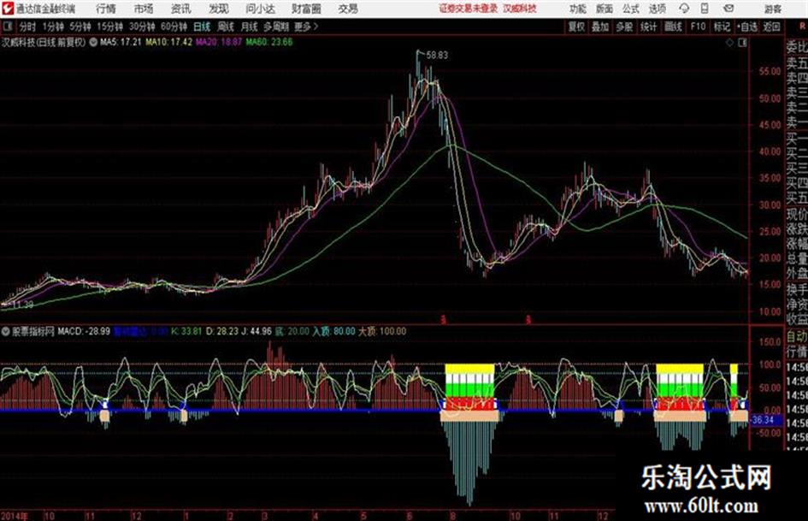Screen dimensions: 808x521
Task: Open the 交易 menu
Action: [x=348, y=9]
